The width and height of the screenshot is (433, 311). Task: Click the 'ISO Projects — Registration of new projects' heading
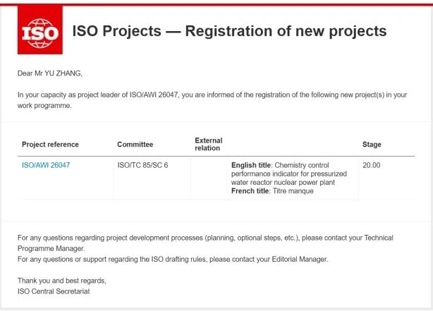229,31
